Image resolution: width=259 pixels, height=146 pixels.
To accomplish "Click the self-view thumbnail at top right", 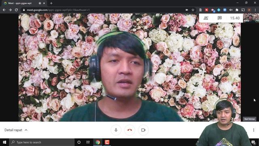I will click(251, 18).
